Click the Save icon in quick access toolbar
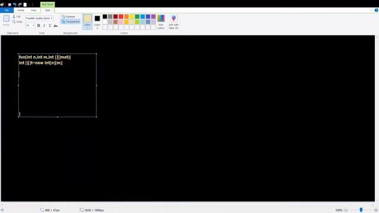 coord(9,5)
